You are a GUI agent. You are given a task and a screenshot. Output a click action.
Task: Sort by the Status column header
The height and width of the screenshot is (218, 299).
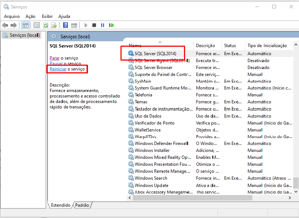pos(233,45)
